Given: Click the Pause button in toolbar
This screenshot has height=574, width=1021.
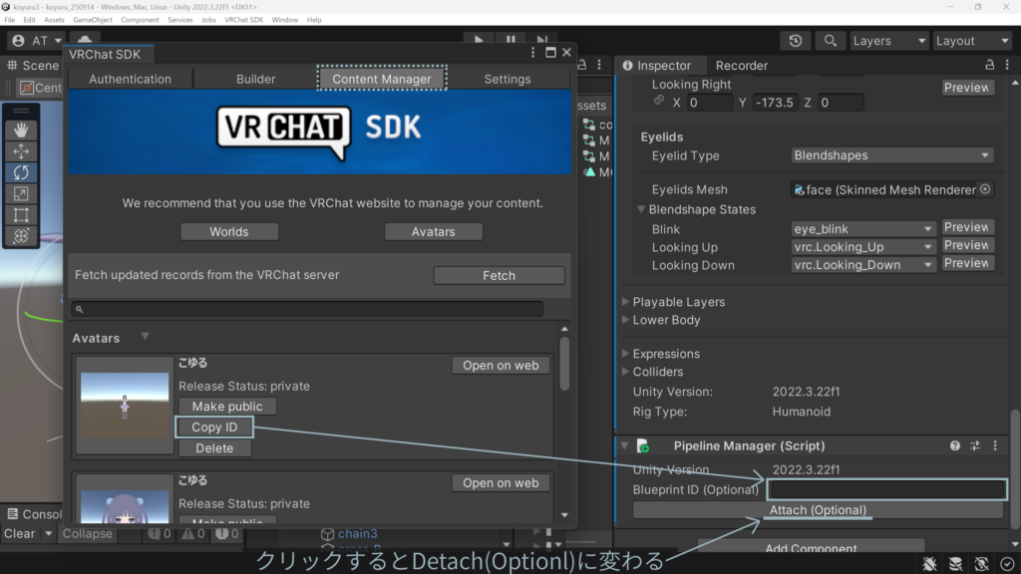Looking at the screenshot, I should click(x=510, y=40).
